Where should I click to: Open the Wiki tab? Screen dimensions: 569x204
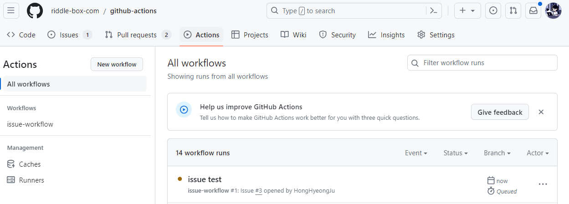click(293, 35)
